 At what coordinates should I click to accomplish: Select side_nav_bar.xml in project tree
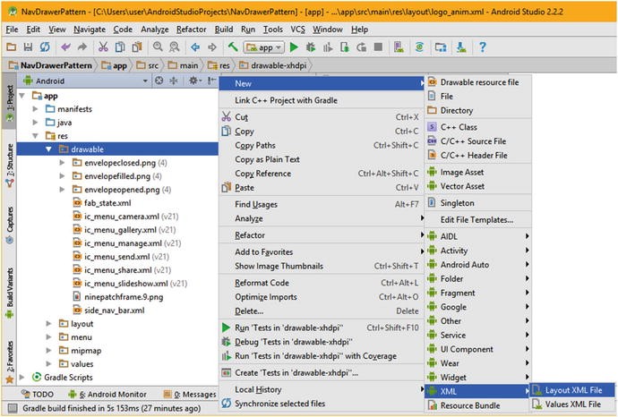(109, 311)
